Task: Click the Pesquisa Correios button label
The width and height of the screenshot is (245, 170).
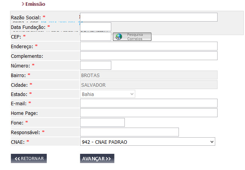Action: pyautogui.click(x=135, y=37)
